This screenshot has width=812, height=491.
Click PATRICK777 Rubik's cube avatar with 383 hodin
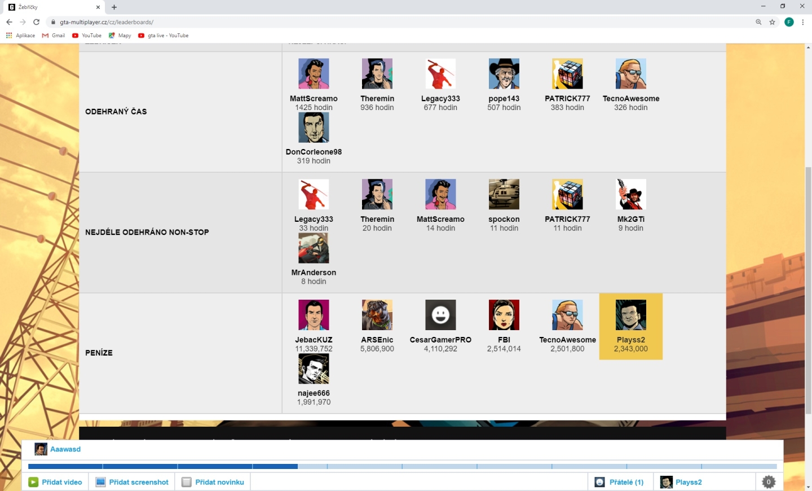coord(567,73)
